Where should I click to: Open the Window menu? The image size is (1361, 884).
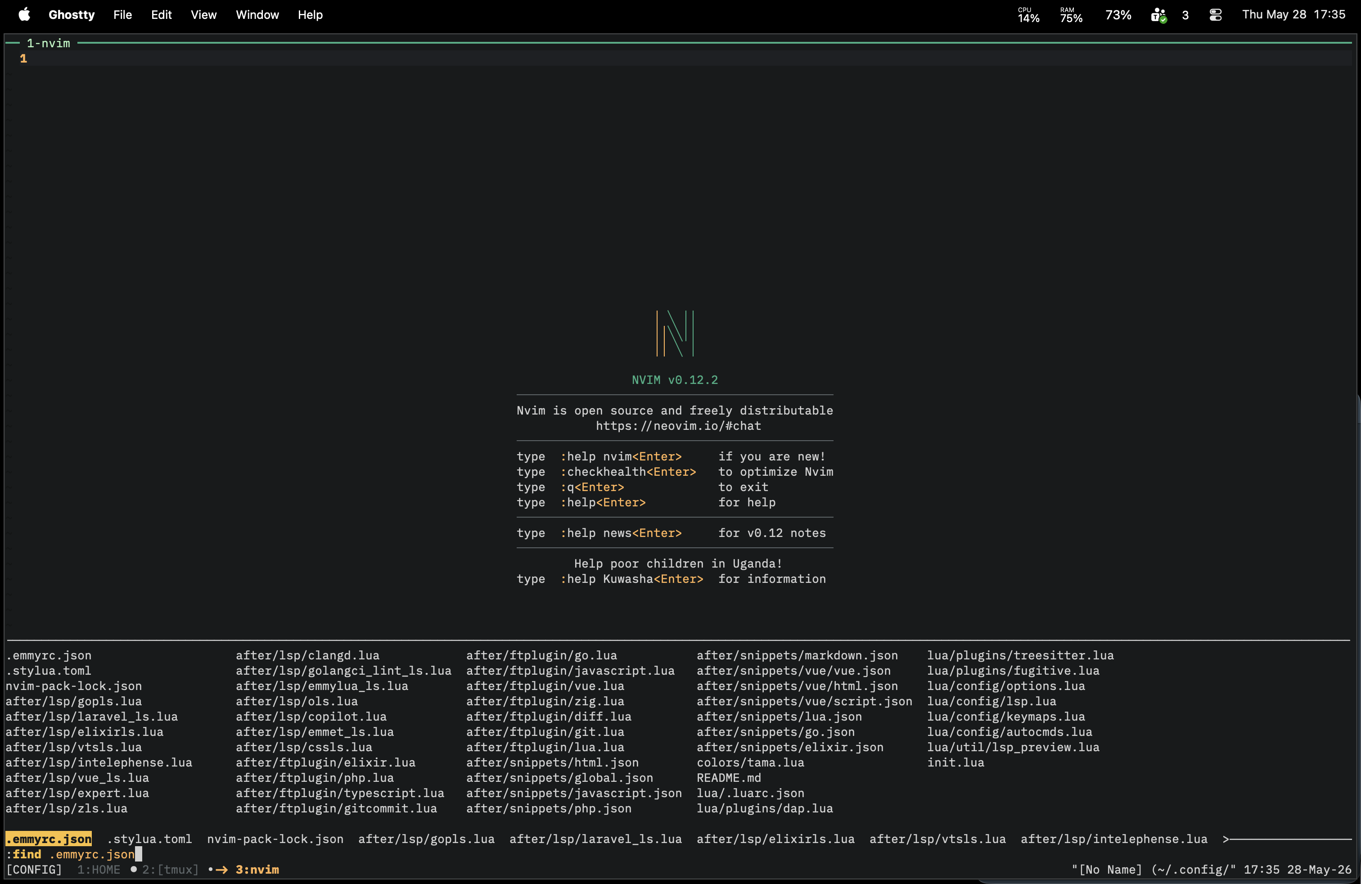click(x=257, y=15)
